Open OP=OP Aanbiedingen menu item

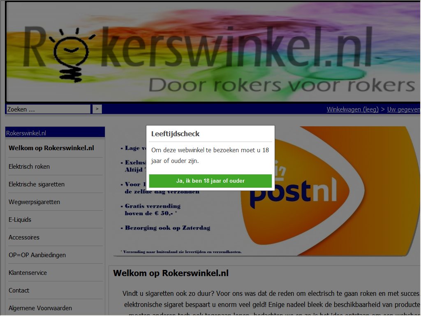tap(37, 255)
